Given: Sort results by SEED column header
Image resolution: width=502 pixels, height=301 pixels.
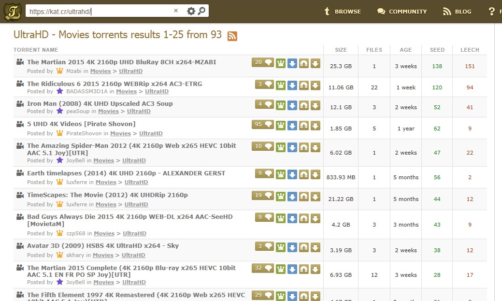Looking at the screenshot, I should click(x=437, y=50).
